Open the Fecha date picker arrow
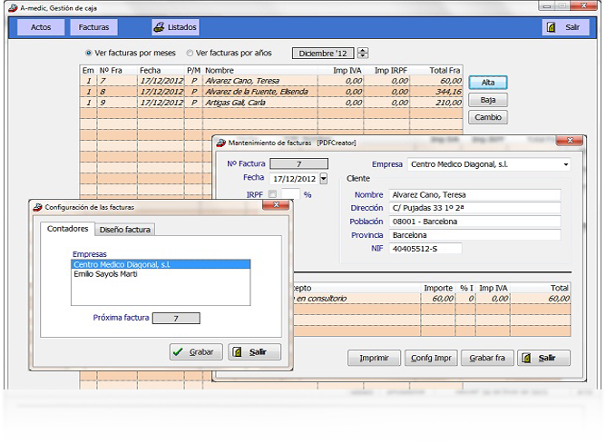 324,179
